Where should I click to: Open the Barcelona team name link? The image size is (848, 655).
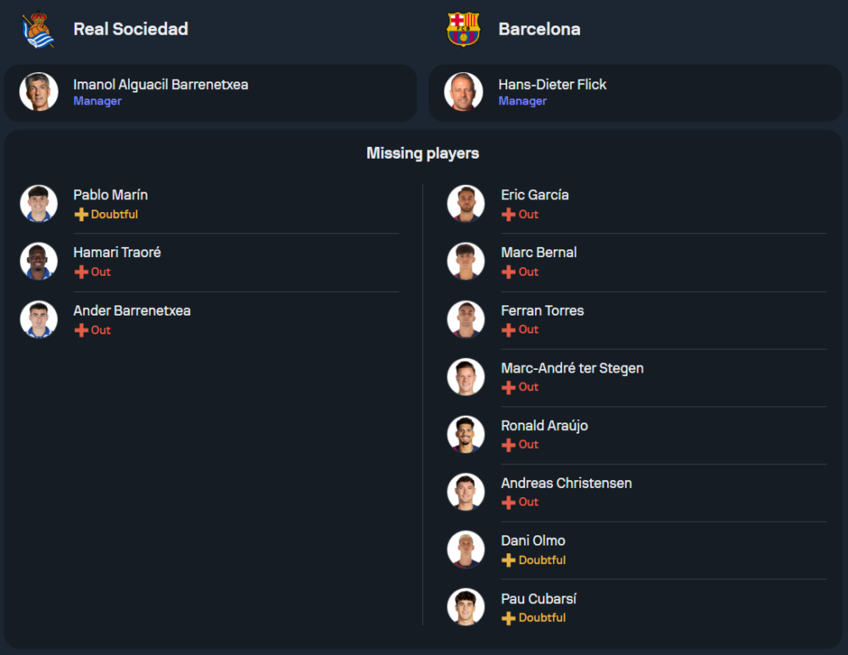(x=539, y=29)
